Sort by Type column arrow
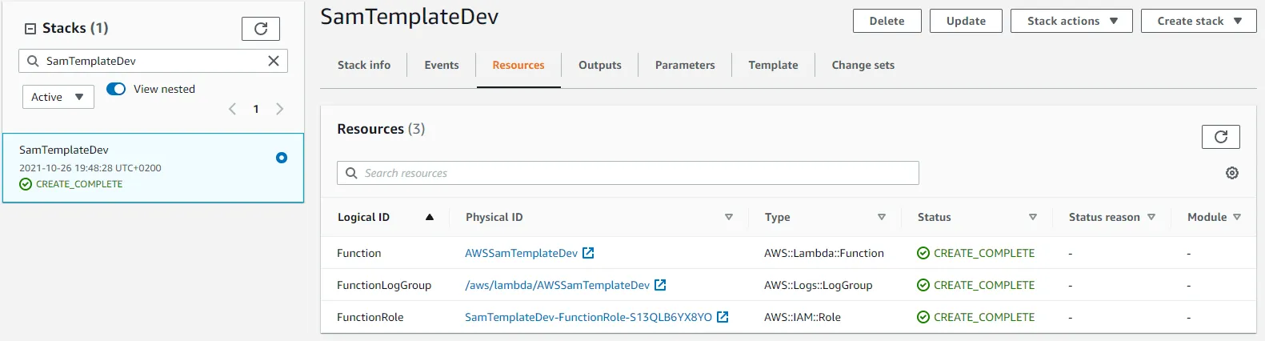This screenshot has height=341, width=1265. pos(882,217)
